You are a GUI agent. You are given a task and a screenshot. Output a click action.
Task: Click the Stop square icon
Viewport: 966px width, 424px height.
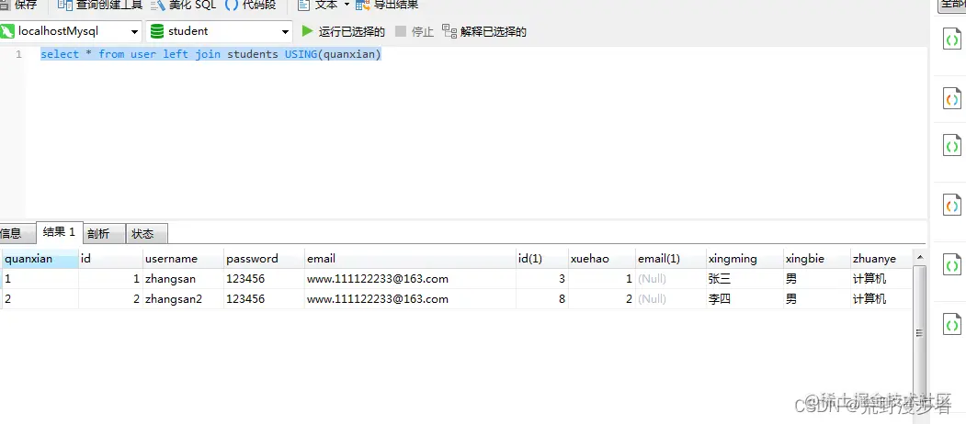pyautogui.click(x=401, y=31)
